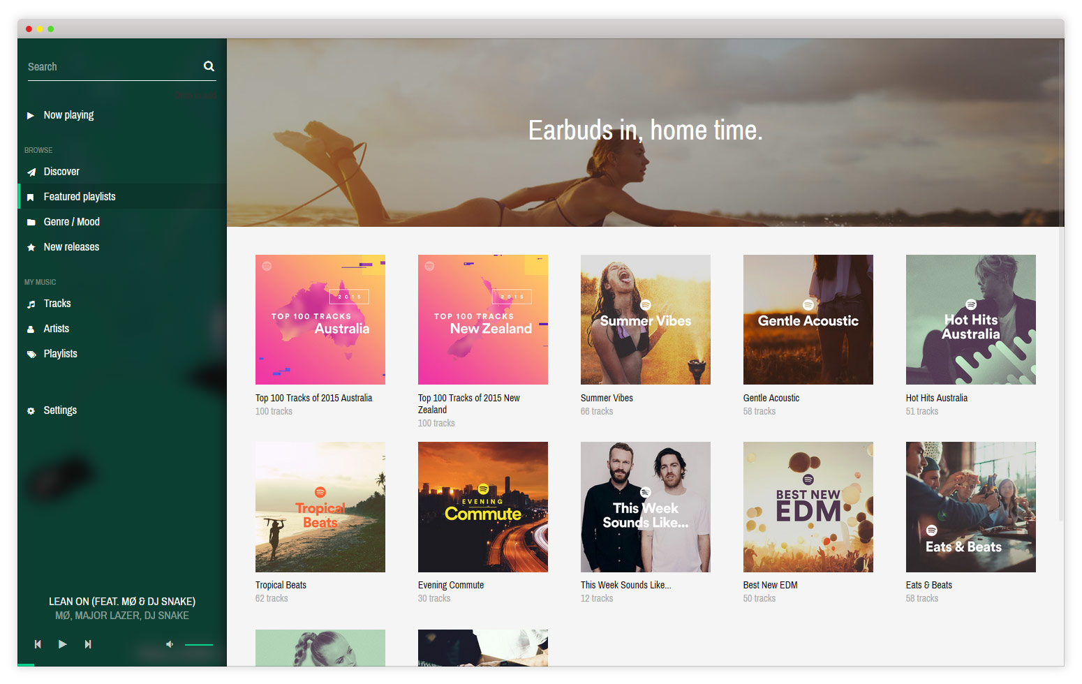Click the Tracks music note icon
The image size is (1082, 684).
pos(31,304)
